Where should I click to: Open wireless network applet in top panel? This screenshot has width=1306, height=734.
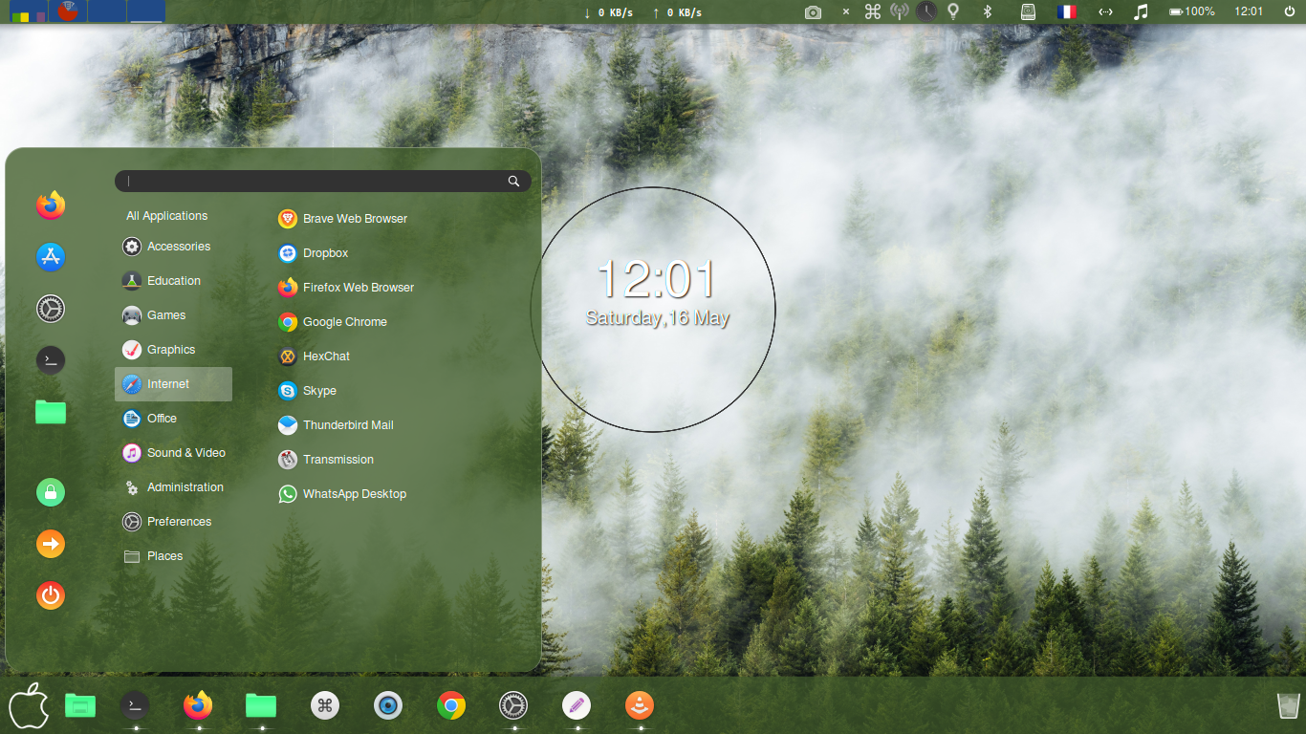tap(899, 11)
